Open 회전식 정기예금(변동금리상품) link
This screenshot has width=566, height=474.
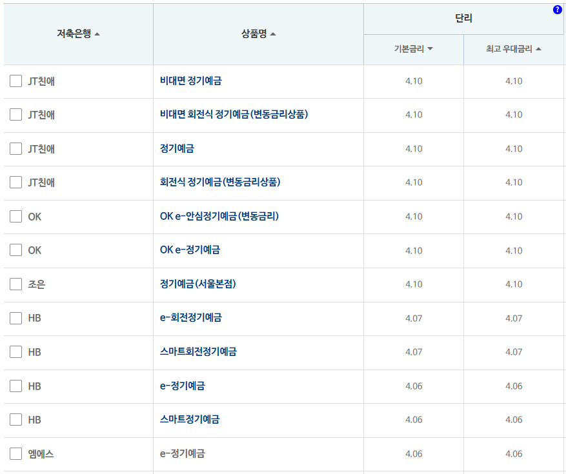(220, 182)
